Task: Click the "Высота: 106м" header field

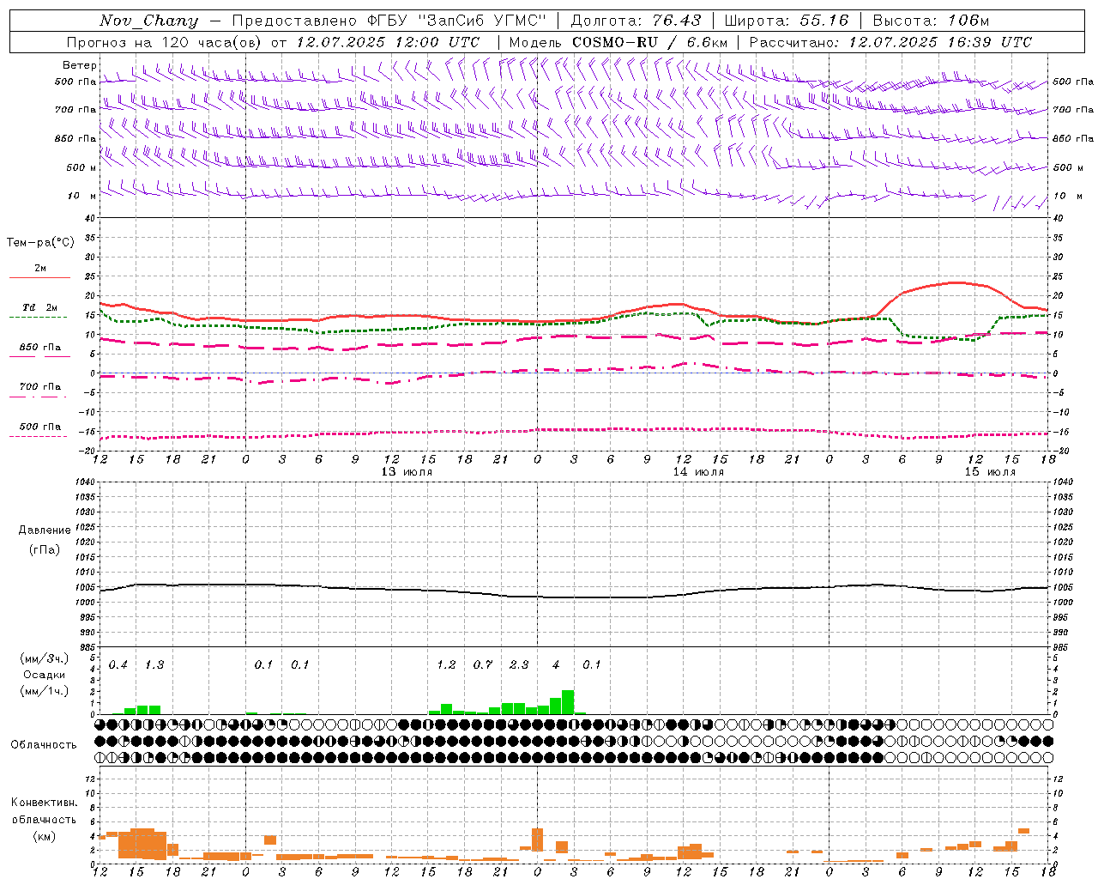Action: (x=931, y=21)
